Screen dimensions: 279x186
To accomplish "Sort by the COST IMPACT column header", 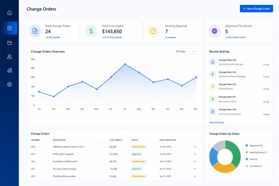I will [x=116, y=140].
